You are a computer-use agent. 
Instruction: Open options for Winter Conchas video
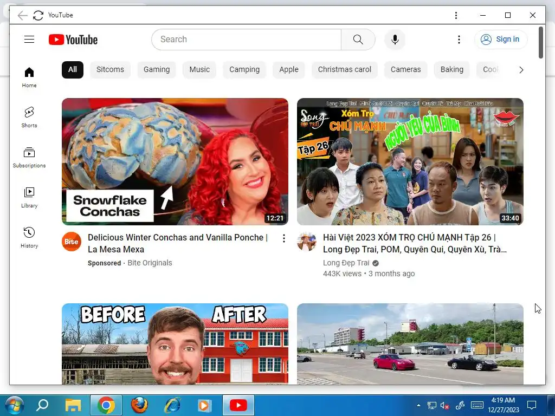point(284,238)
